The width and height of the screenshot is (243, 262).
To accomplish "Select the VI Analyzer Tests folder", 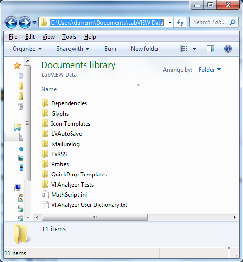I will (x=68, y=185).
